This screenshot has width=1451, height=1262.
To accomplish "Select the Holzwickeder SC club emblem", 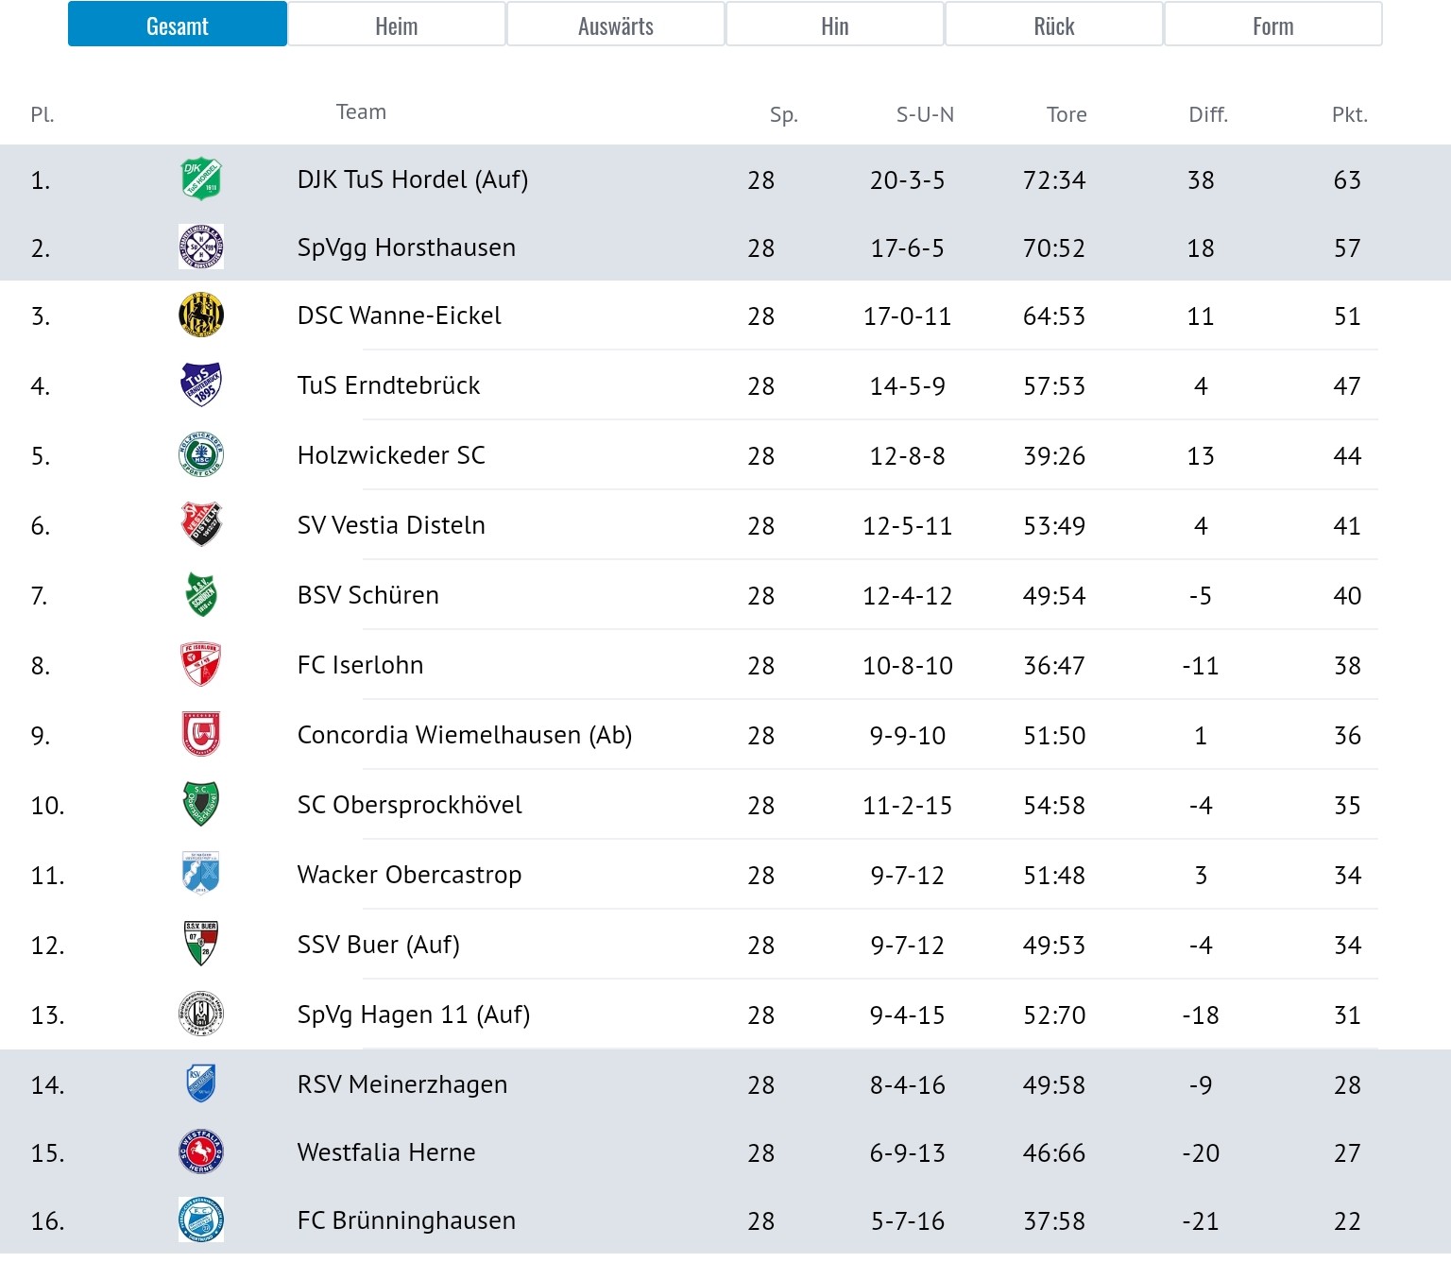I will click(x=201, y=455).
